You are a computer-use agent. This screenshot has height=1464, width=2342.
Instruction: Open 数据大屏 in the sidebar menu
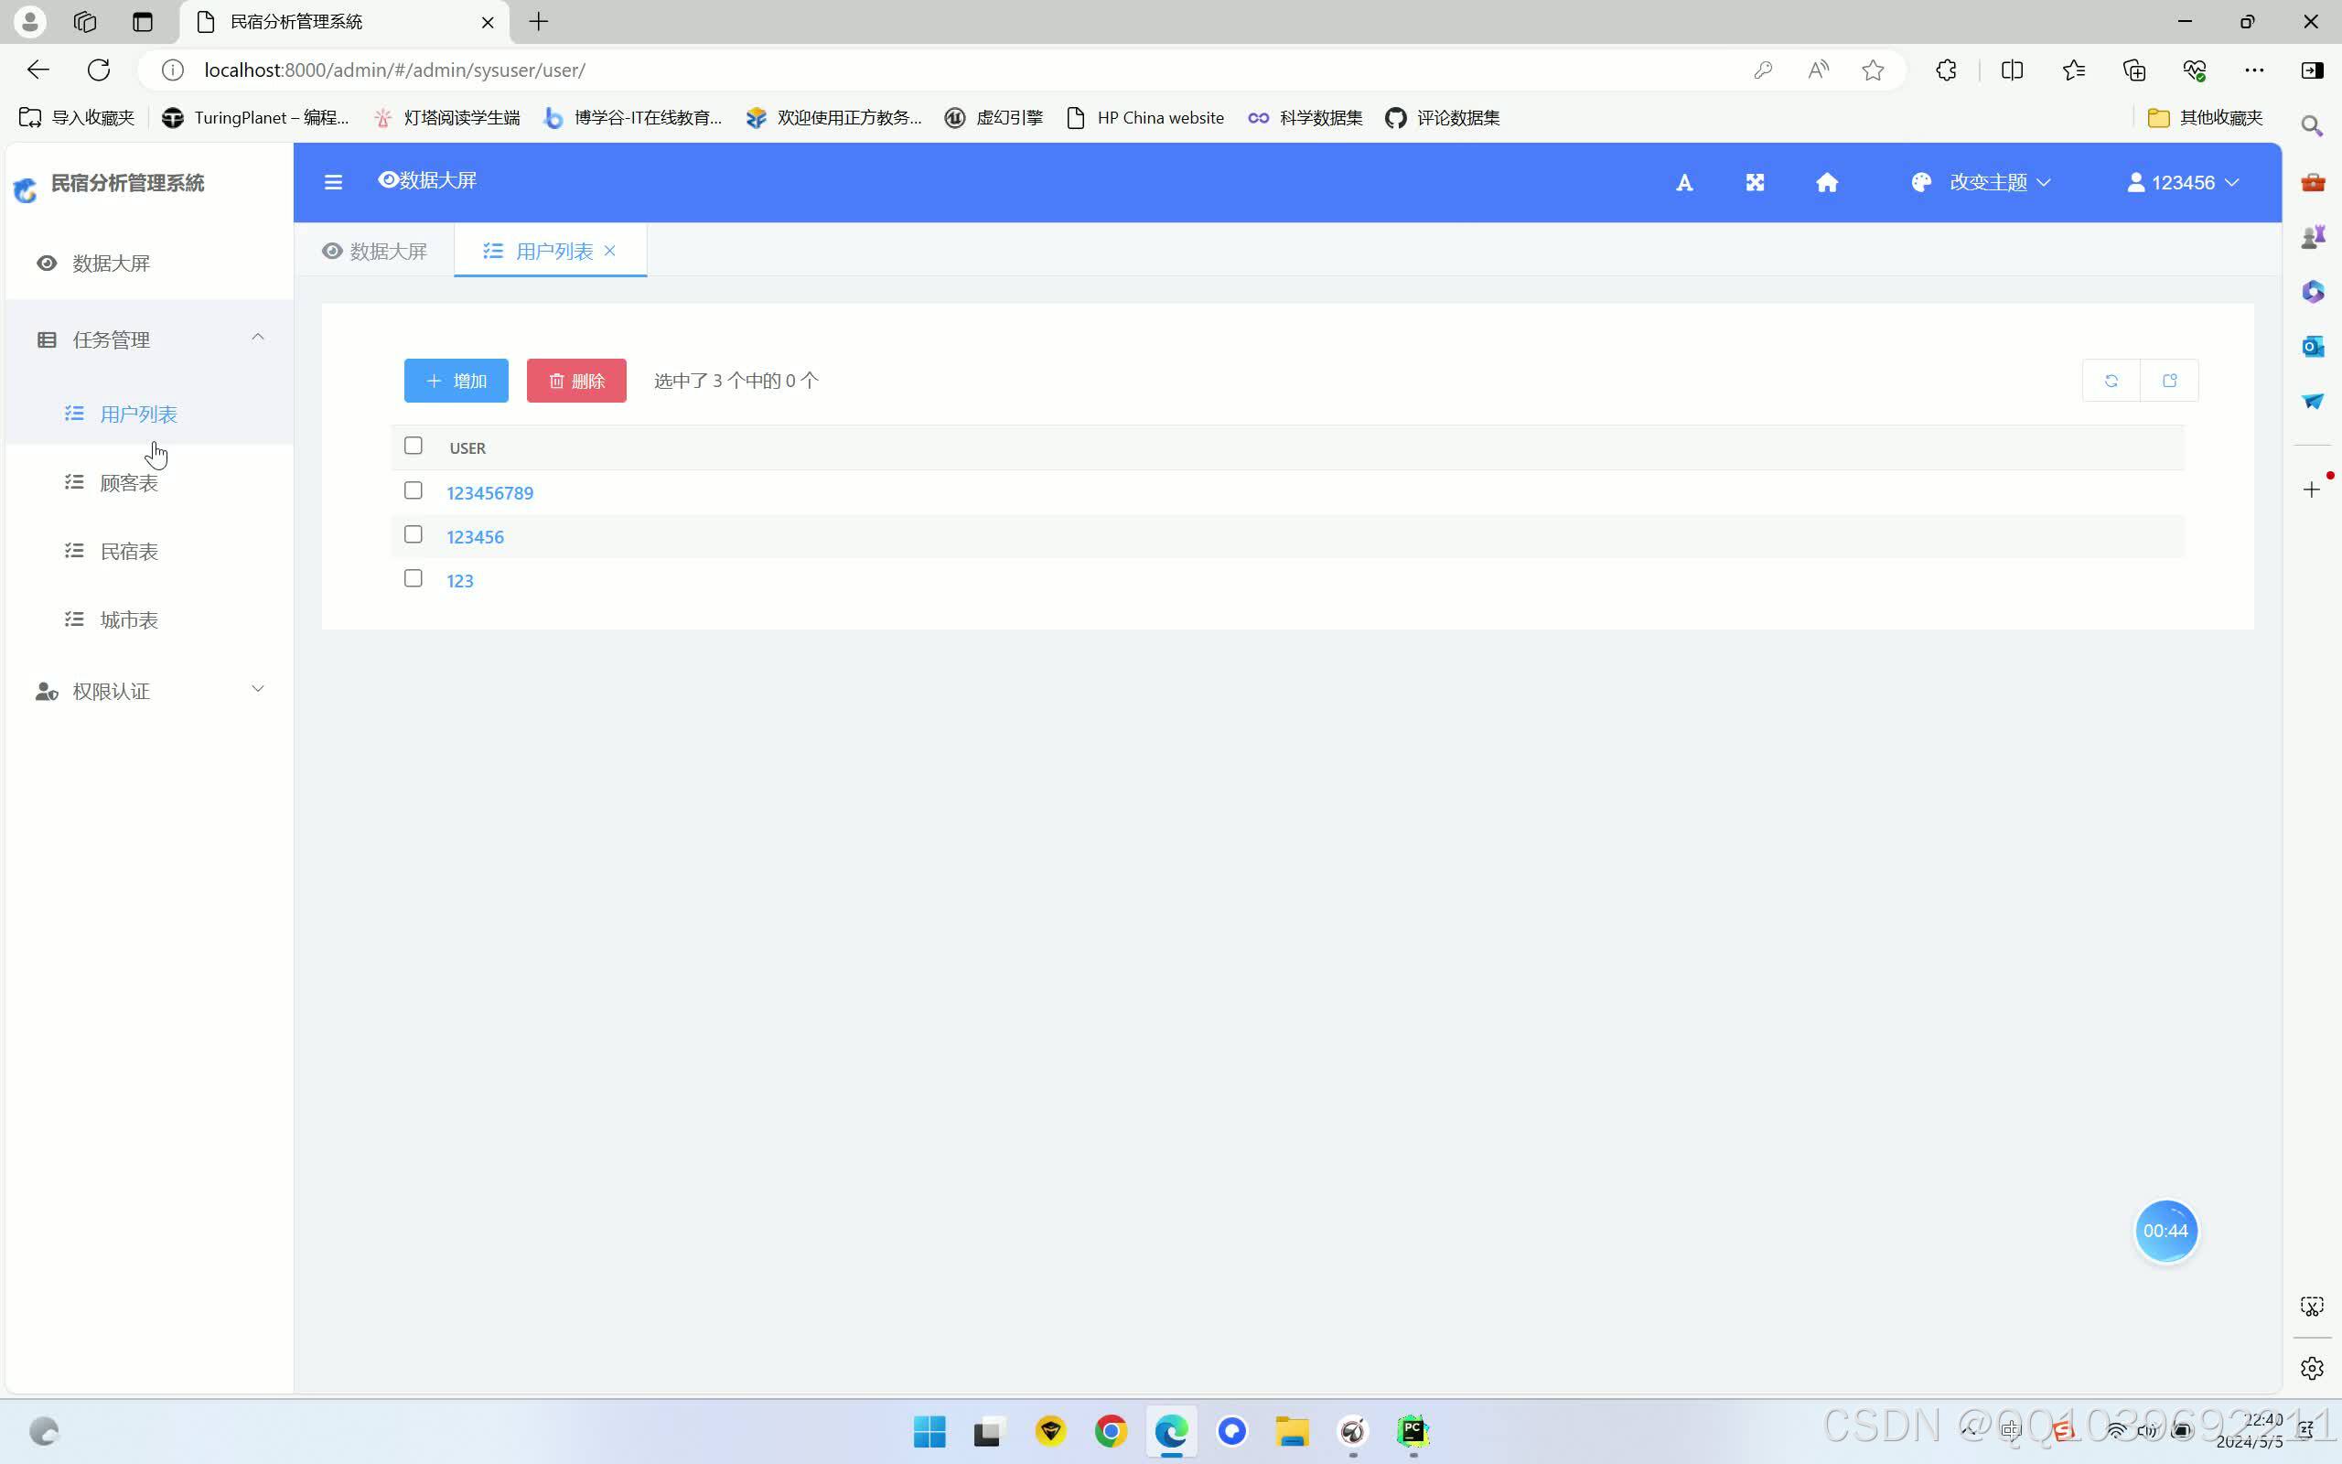coord(149,263)
